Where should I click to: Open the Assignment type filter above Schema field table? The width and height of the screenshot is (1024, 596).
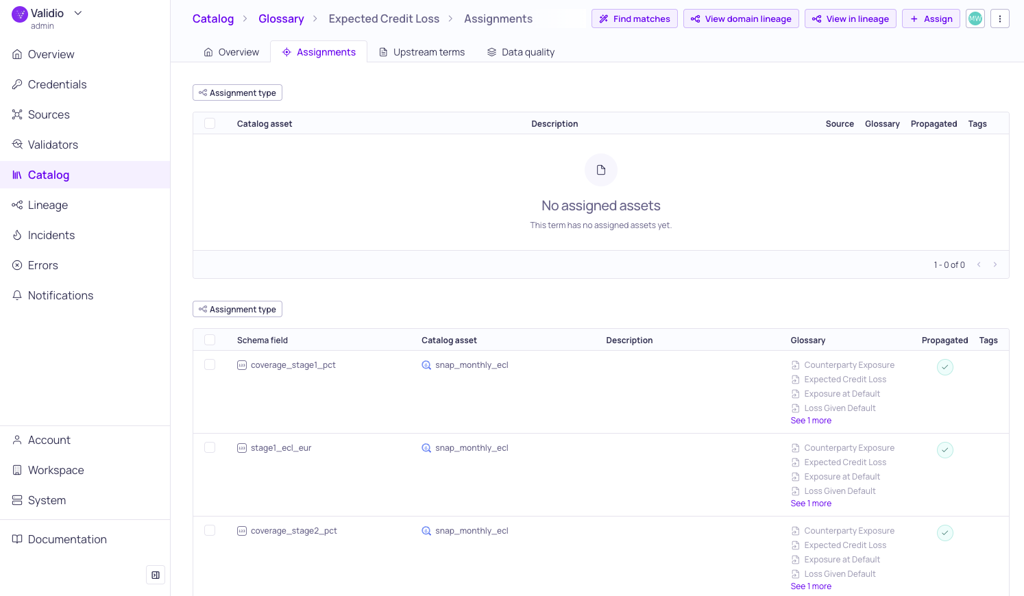pyautogui.click(x=237, y=309)
